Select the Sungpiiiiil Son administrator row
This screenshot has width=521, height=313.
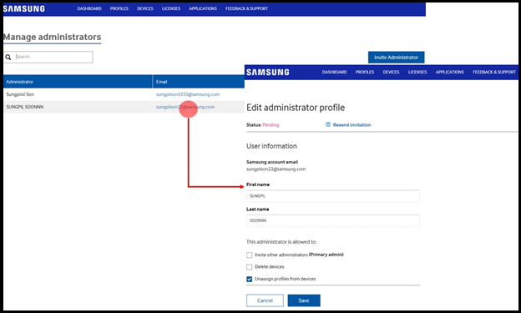tap(124, 94)
